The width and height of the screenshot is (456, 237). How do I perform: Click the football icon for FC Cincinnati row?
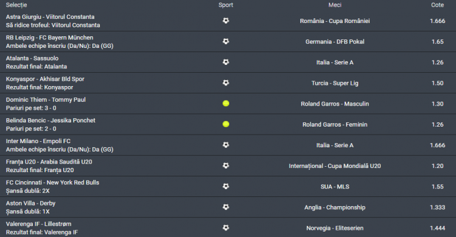(x=226, y=186)
